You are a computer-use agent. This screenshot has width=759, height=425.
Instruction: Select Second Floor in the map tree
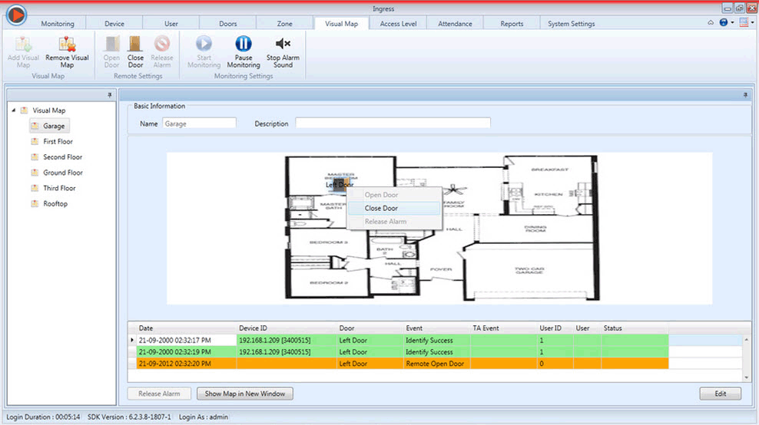click(62, 157)
